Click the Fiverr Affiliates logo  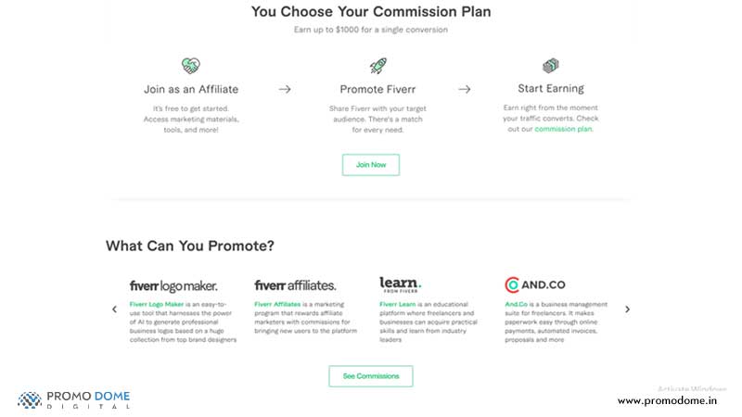tap(295, 285)
